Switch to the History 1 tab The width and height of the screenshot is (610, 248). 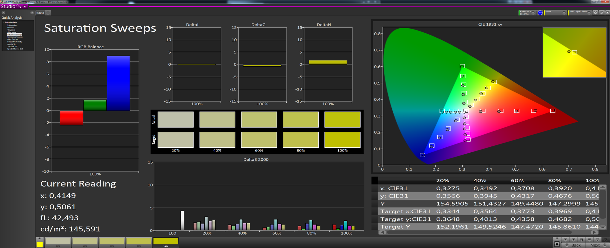pos(40,13)
